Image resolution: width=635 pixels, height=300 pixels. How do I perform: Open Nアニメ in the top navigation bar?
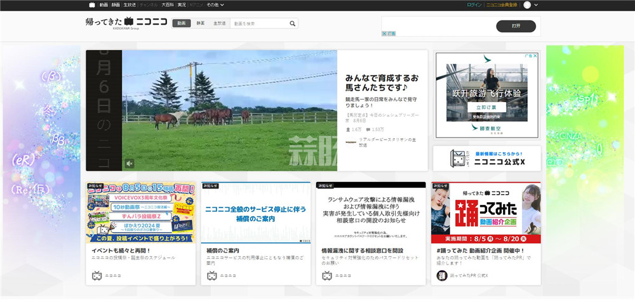pyautogui.click(x=196, y=5)
